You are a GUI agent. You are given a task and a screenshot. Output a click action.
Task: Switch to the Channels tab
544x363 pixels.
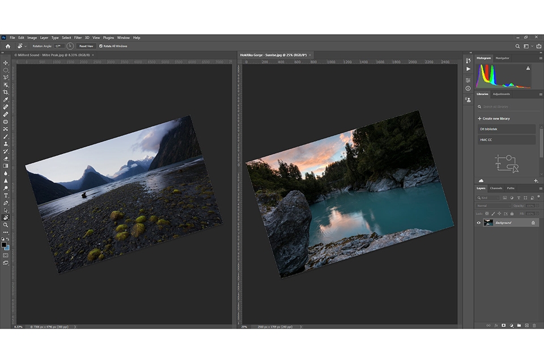496,188
